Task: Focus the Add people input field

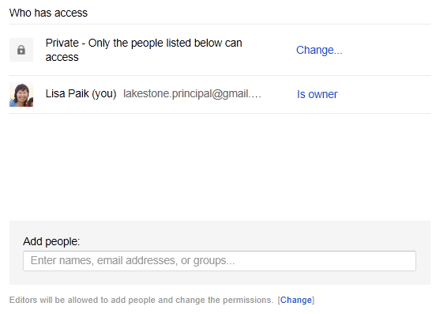Action: tap(220, 261)
